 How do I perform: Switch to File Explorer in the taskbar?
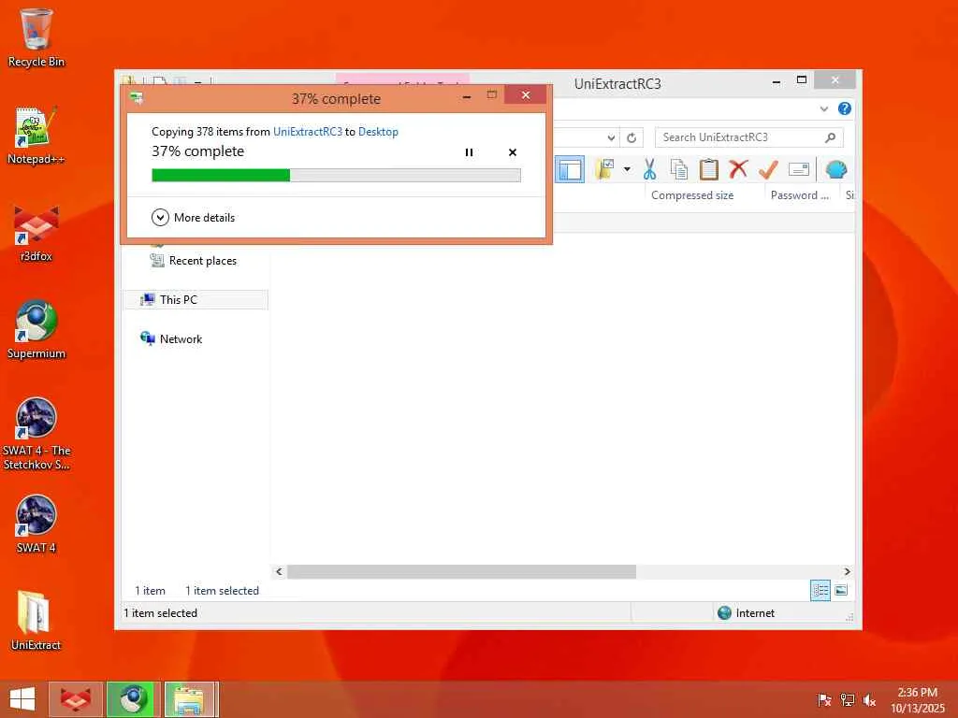click(x=191, y=699)
